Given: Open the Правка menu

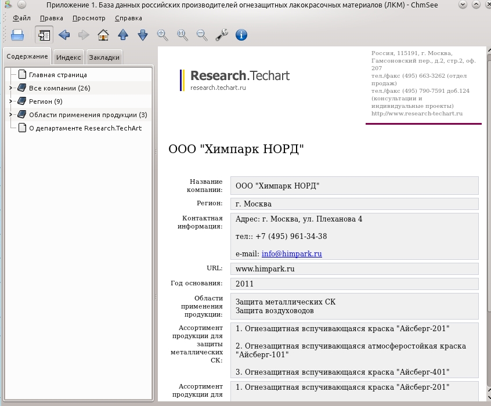Looking at the screenshot, I should tap(51, 18).
